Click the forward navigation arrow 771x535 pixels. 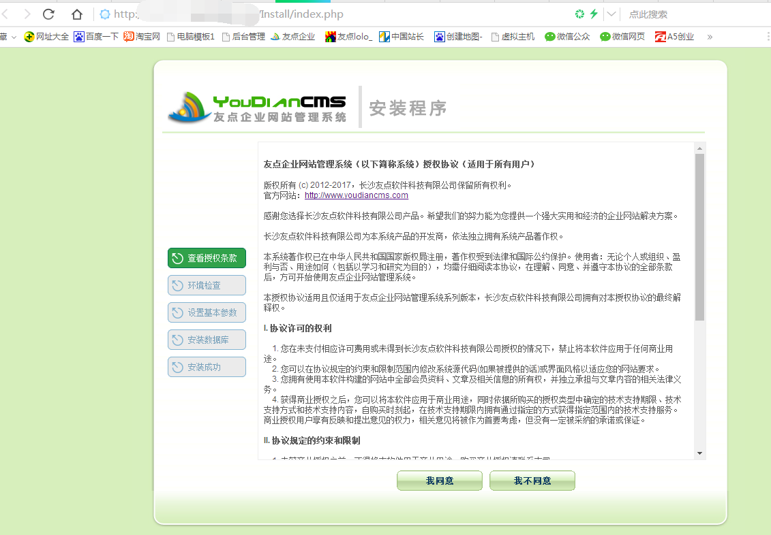[x=27, y=14]
